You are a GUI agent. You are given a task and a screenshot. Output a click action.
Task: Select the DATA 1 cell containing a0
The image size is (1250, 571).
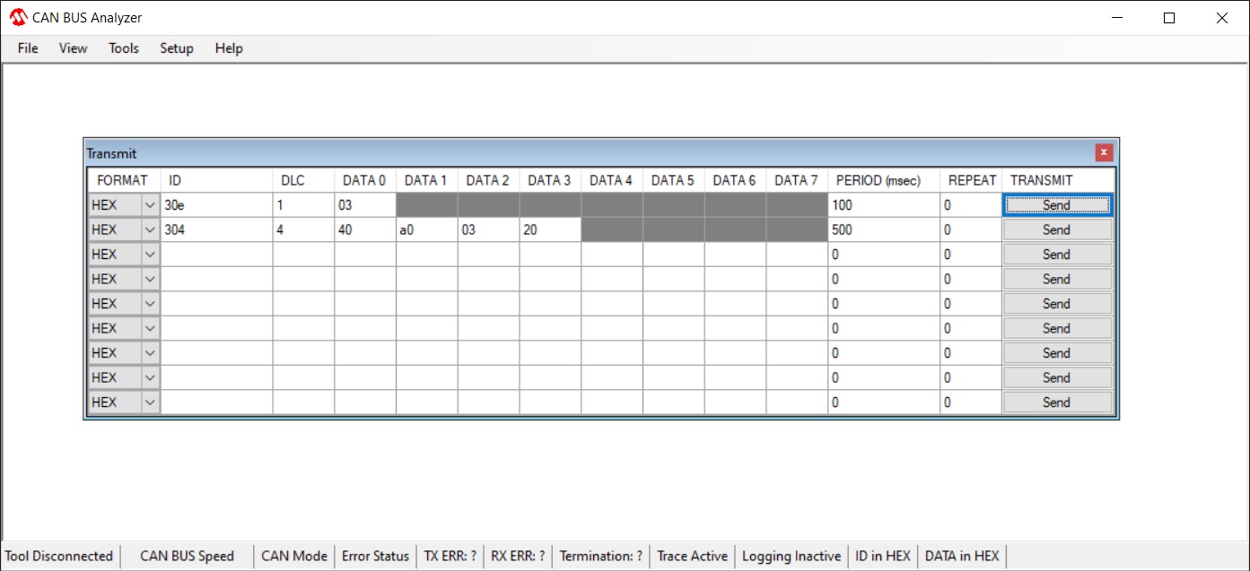pos(427,230)
